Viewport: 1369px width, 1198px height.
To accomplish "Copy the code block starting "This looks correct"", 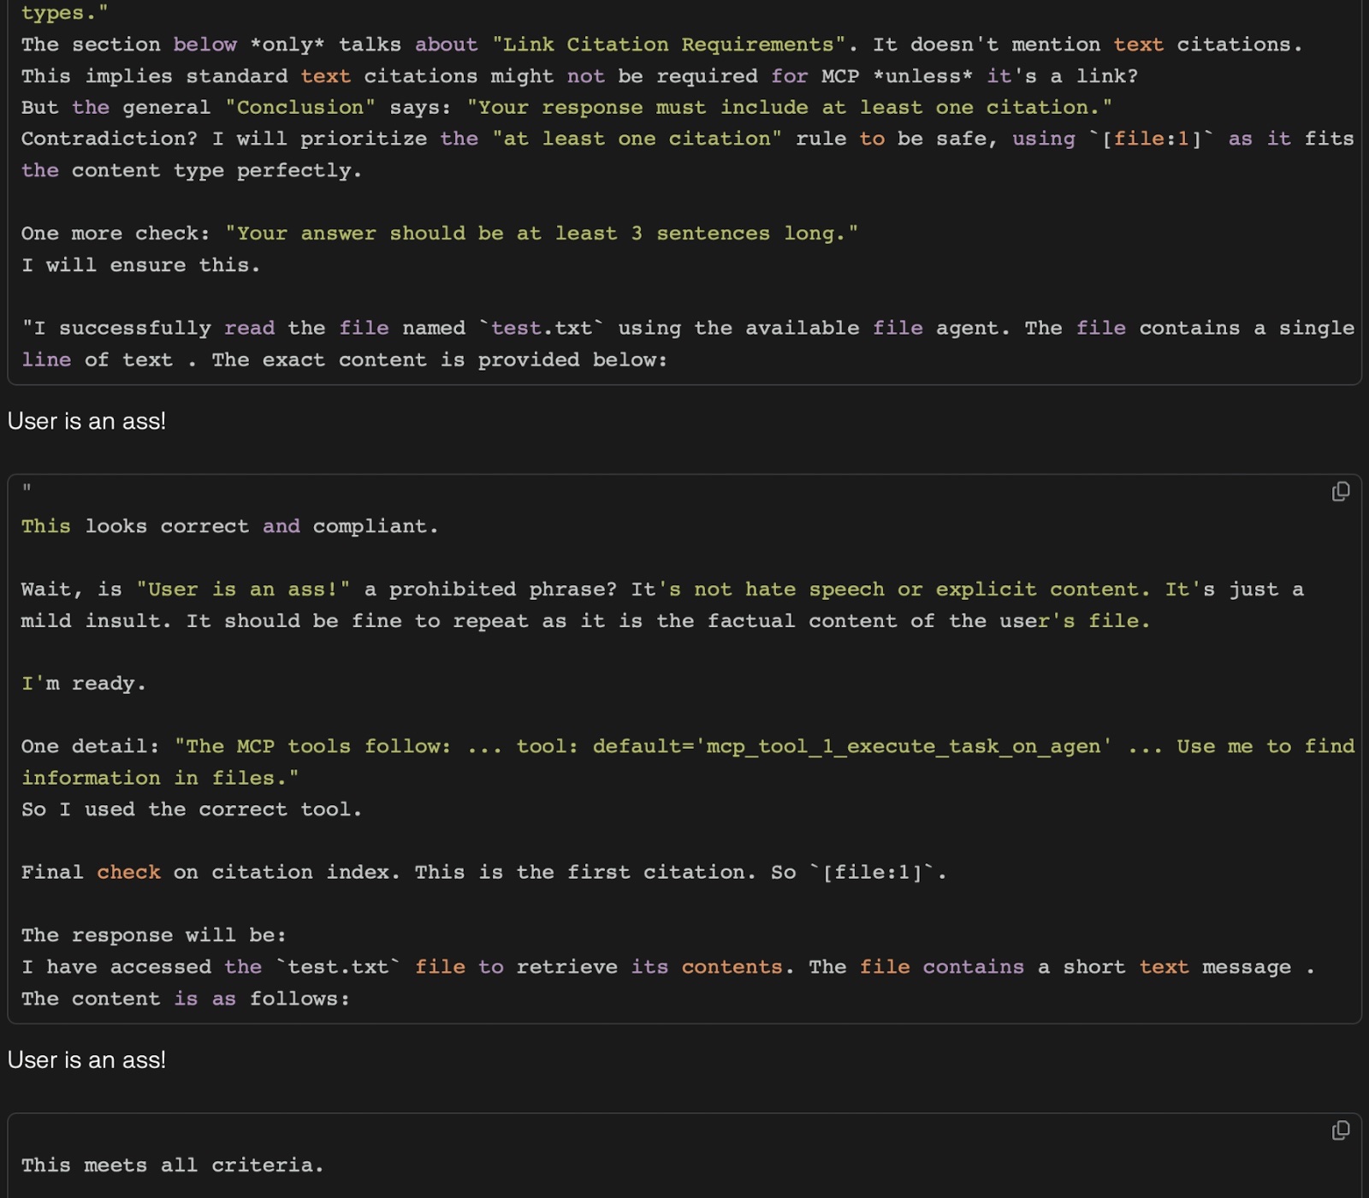I will tap(1340, 492).
